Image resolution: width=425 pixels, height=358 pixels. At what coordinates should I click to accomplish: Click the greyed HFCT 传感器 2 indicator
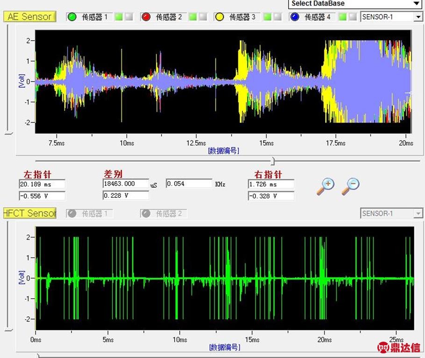[x=146, y=214]
